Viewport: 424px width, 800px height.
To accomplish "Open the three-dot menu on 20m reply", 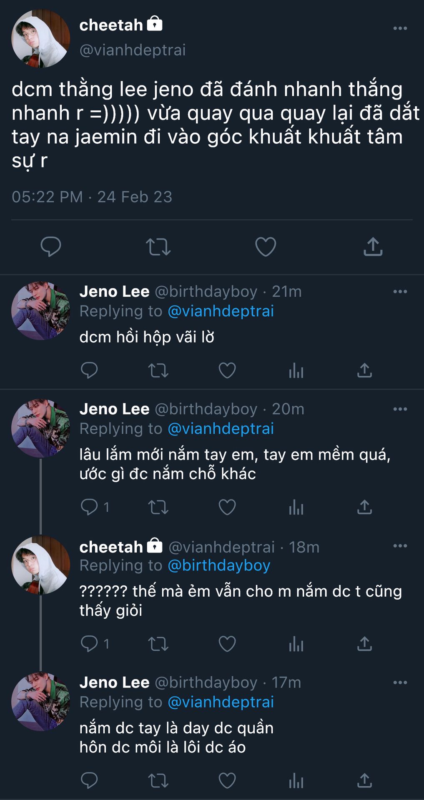I will pos(400,409).
